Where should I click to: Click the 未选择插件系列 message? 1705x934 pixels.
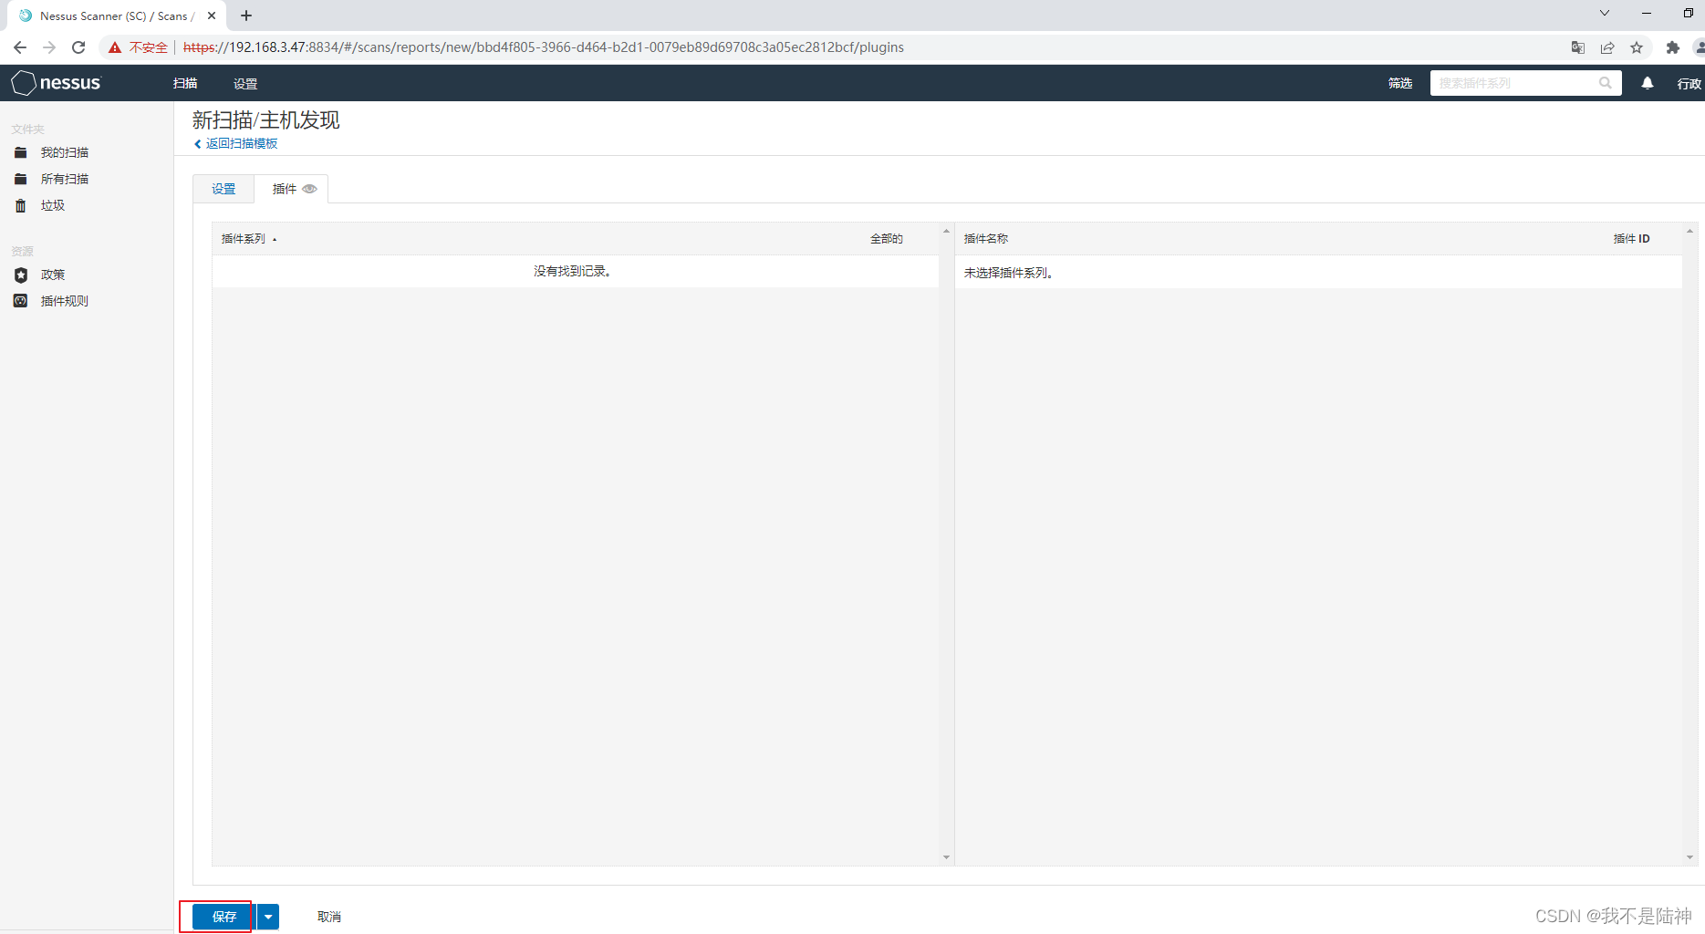click(1009, 273)
